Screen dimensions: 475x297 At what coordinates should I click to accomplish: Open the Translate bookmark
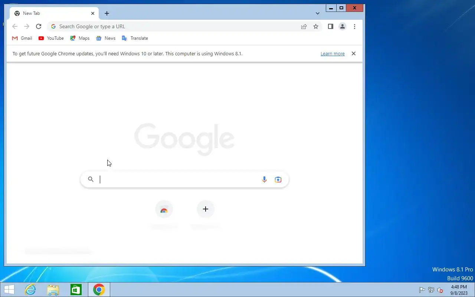pos(135,38)
